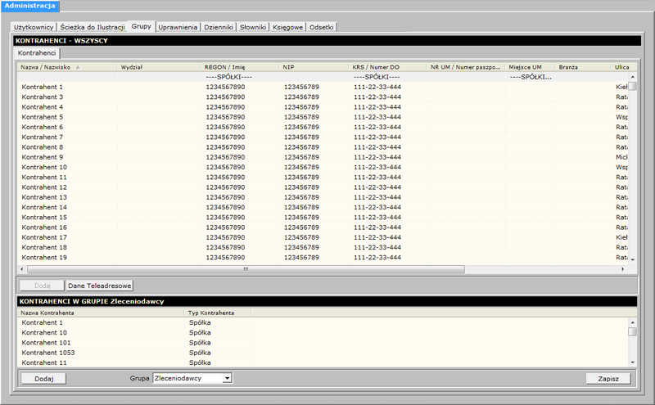Select row Kontrahent 5
The height and width of the screenshot is (405, 655).
click(x=322, y=117)
